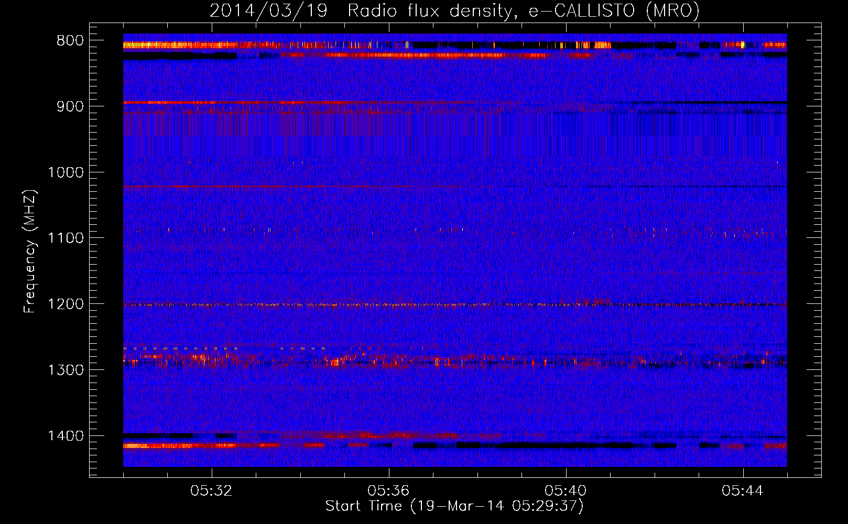
Task: Click the 1400 frequency axis label
Action: pos(66,436)
